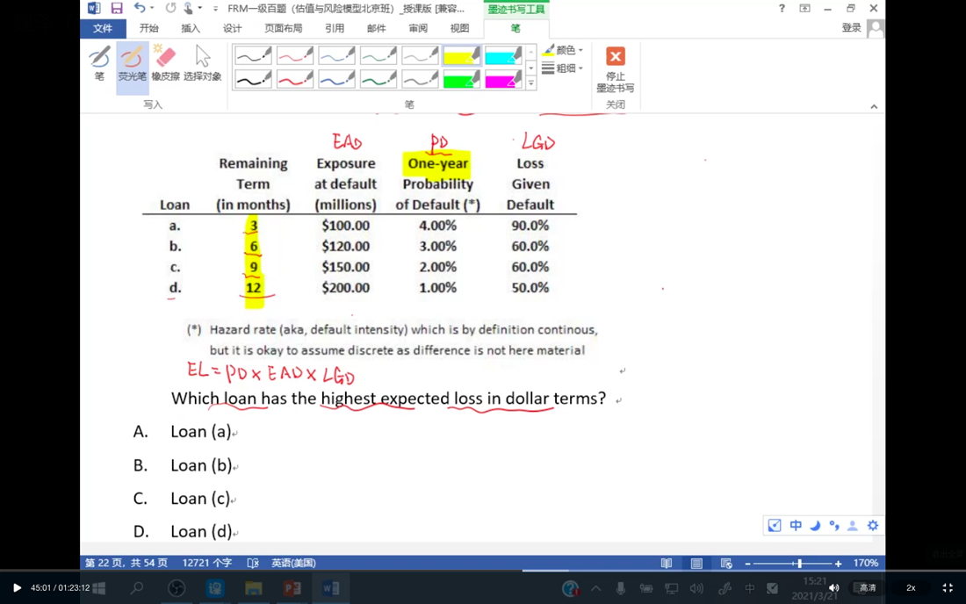Click the Save icon in title bar

click(x=117, y=9)
